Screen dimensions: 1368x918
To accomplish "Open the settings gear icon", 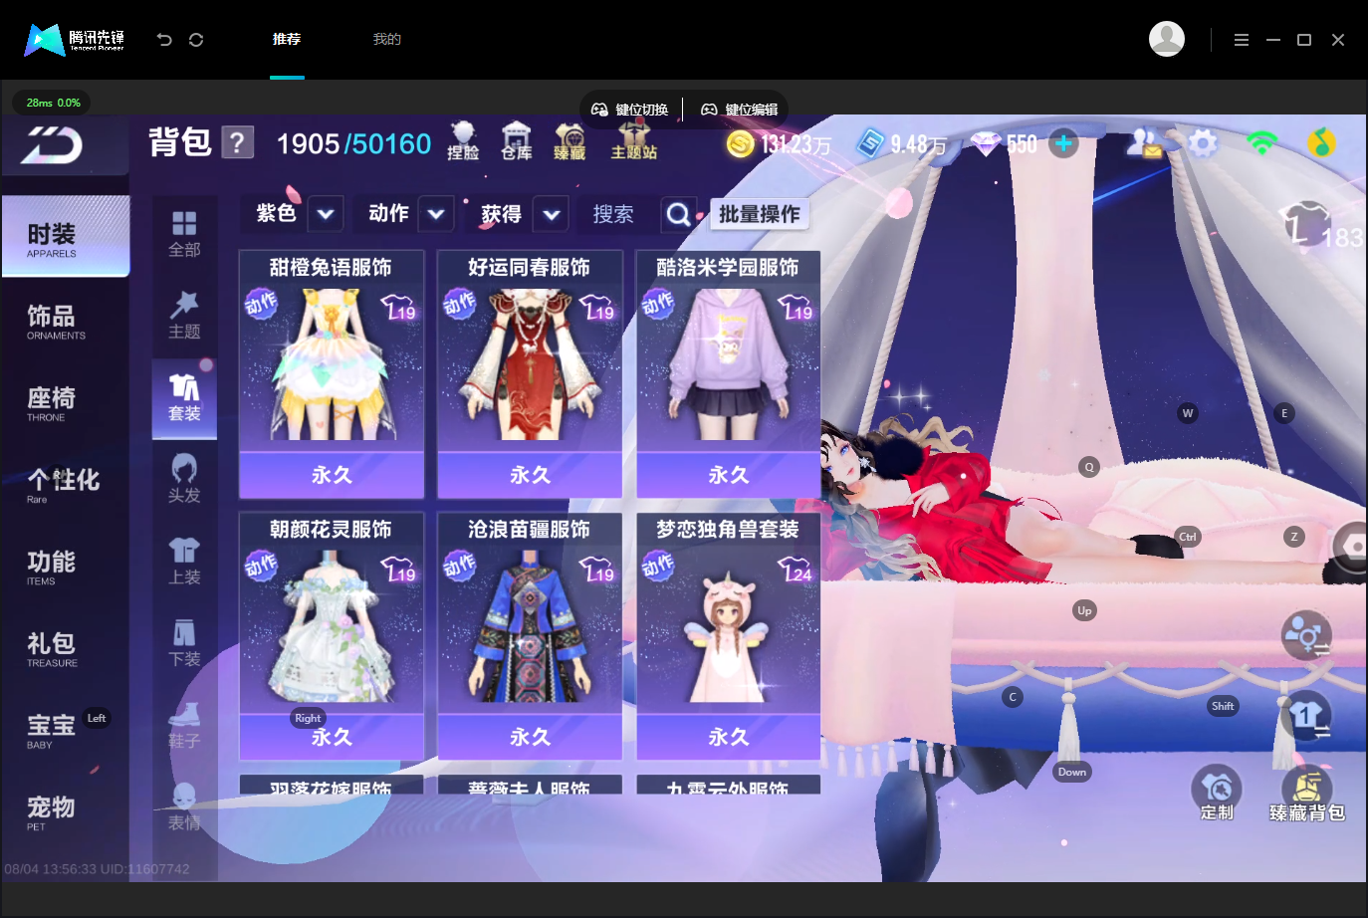I will click(1203, 144).
